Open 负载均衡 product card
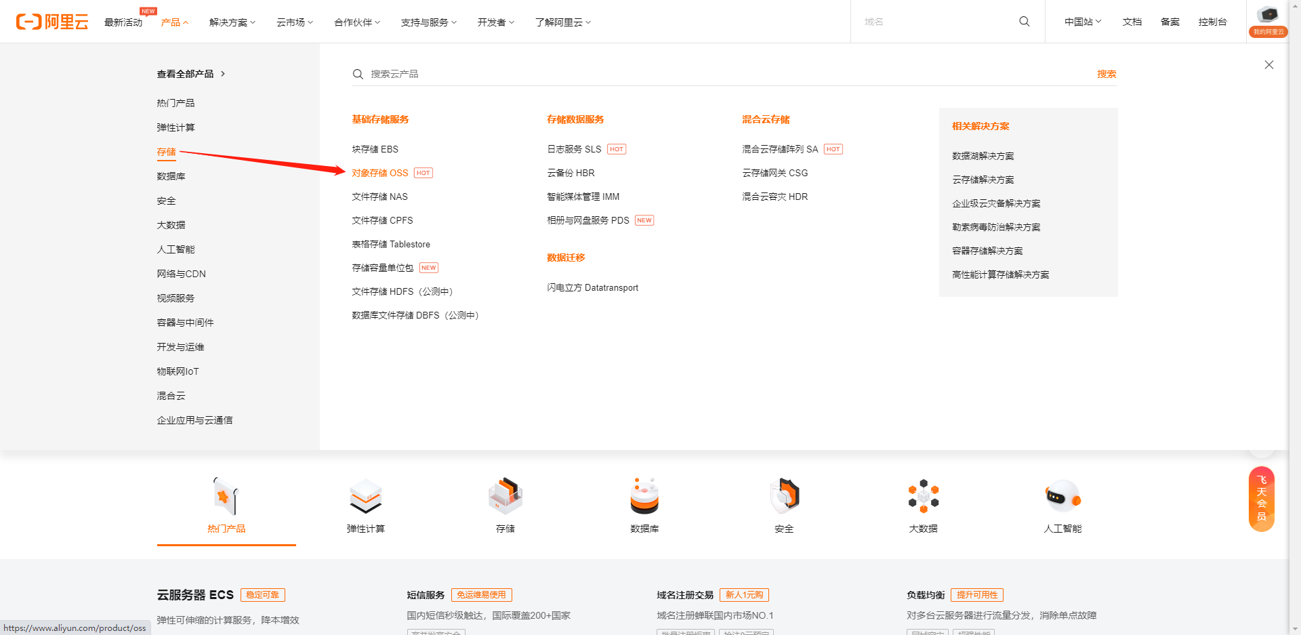 (x=926, y=595)
